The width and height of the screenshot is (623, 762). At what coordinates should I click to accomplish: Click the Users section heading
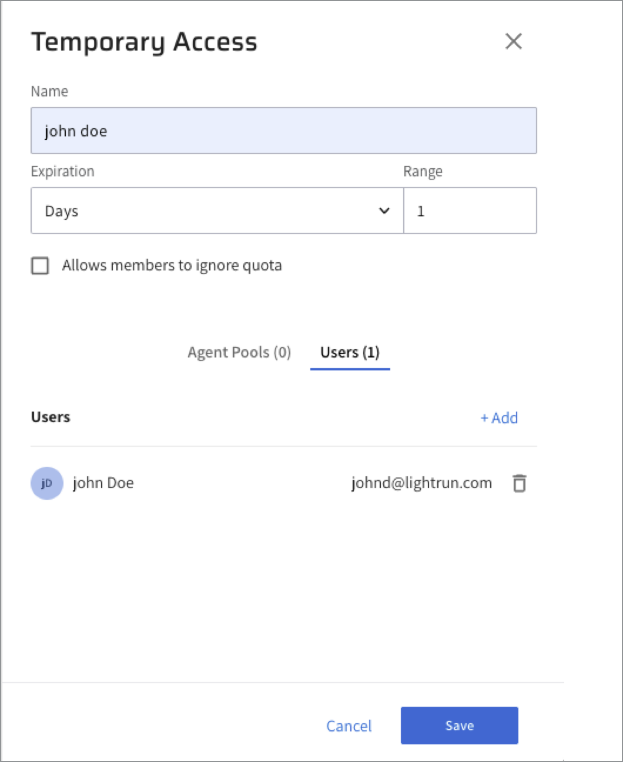pyautogui.click(x=51, y=417)
